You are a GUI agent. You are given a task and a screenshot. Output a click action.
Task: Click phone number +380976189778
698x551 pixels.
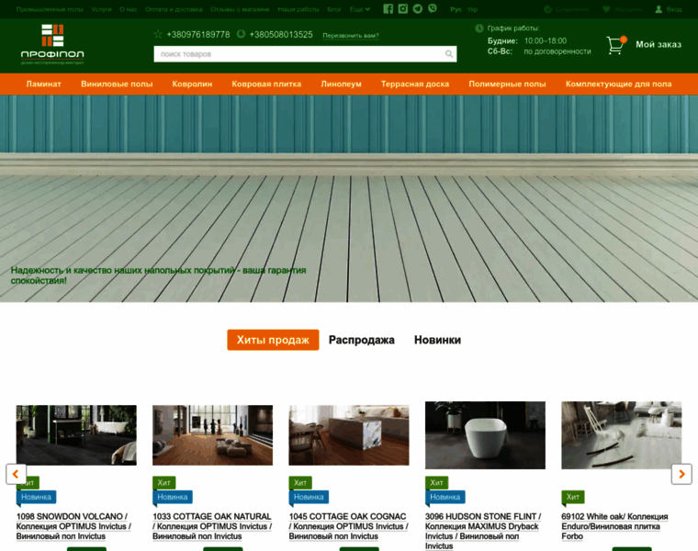tap(198, 35)
